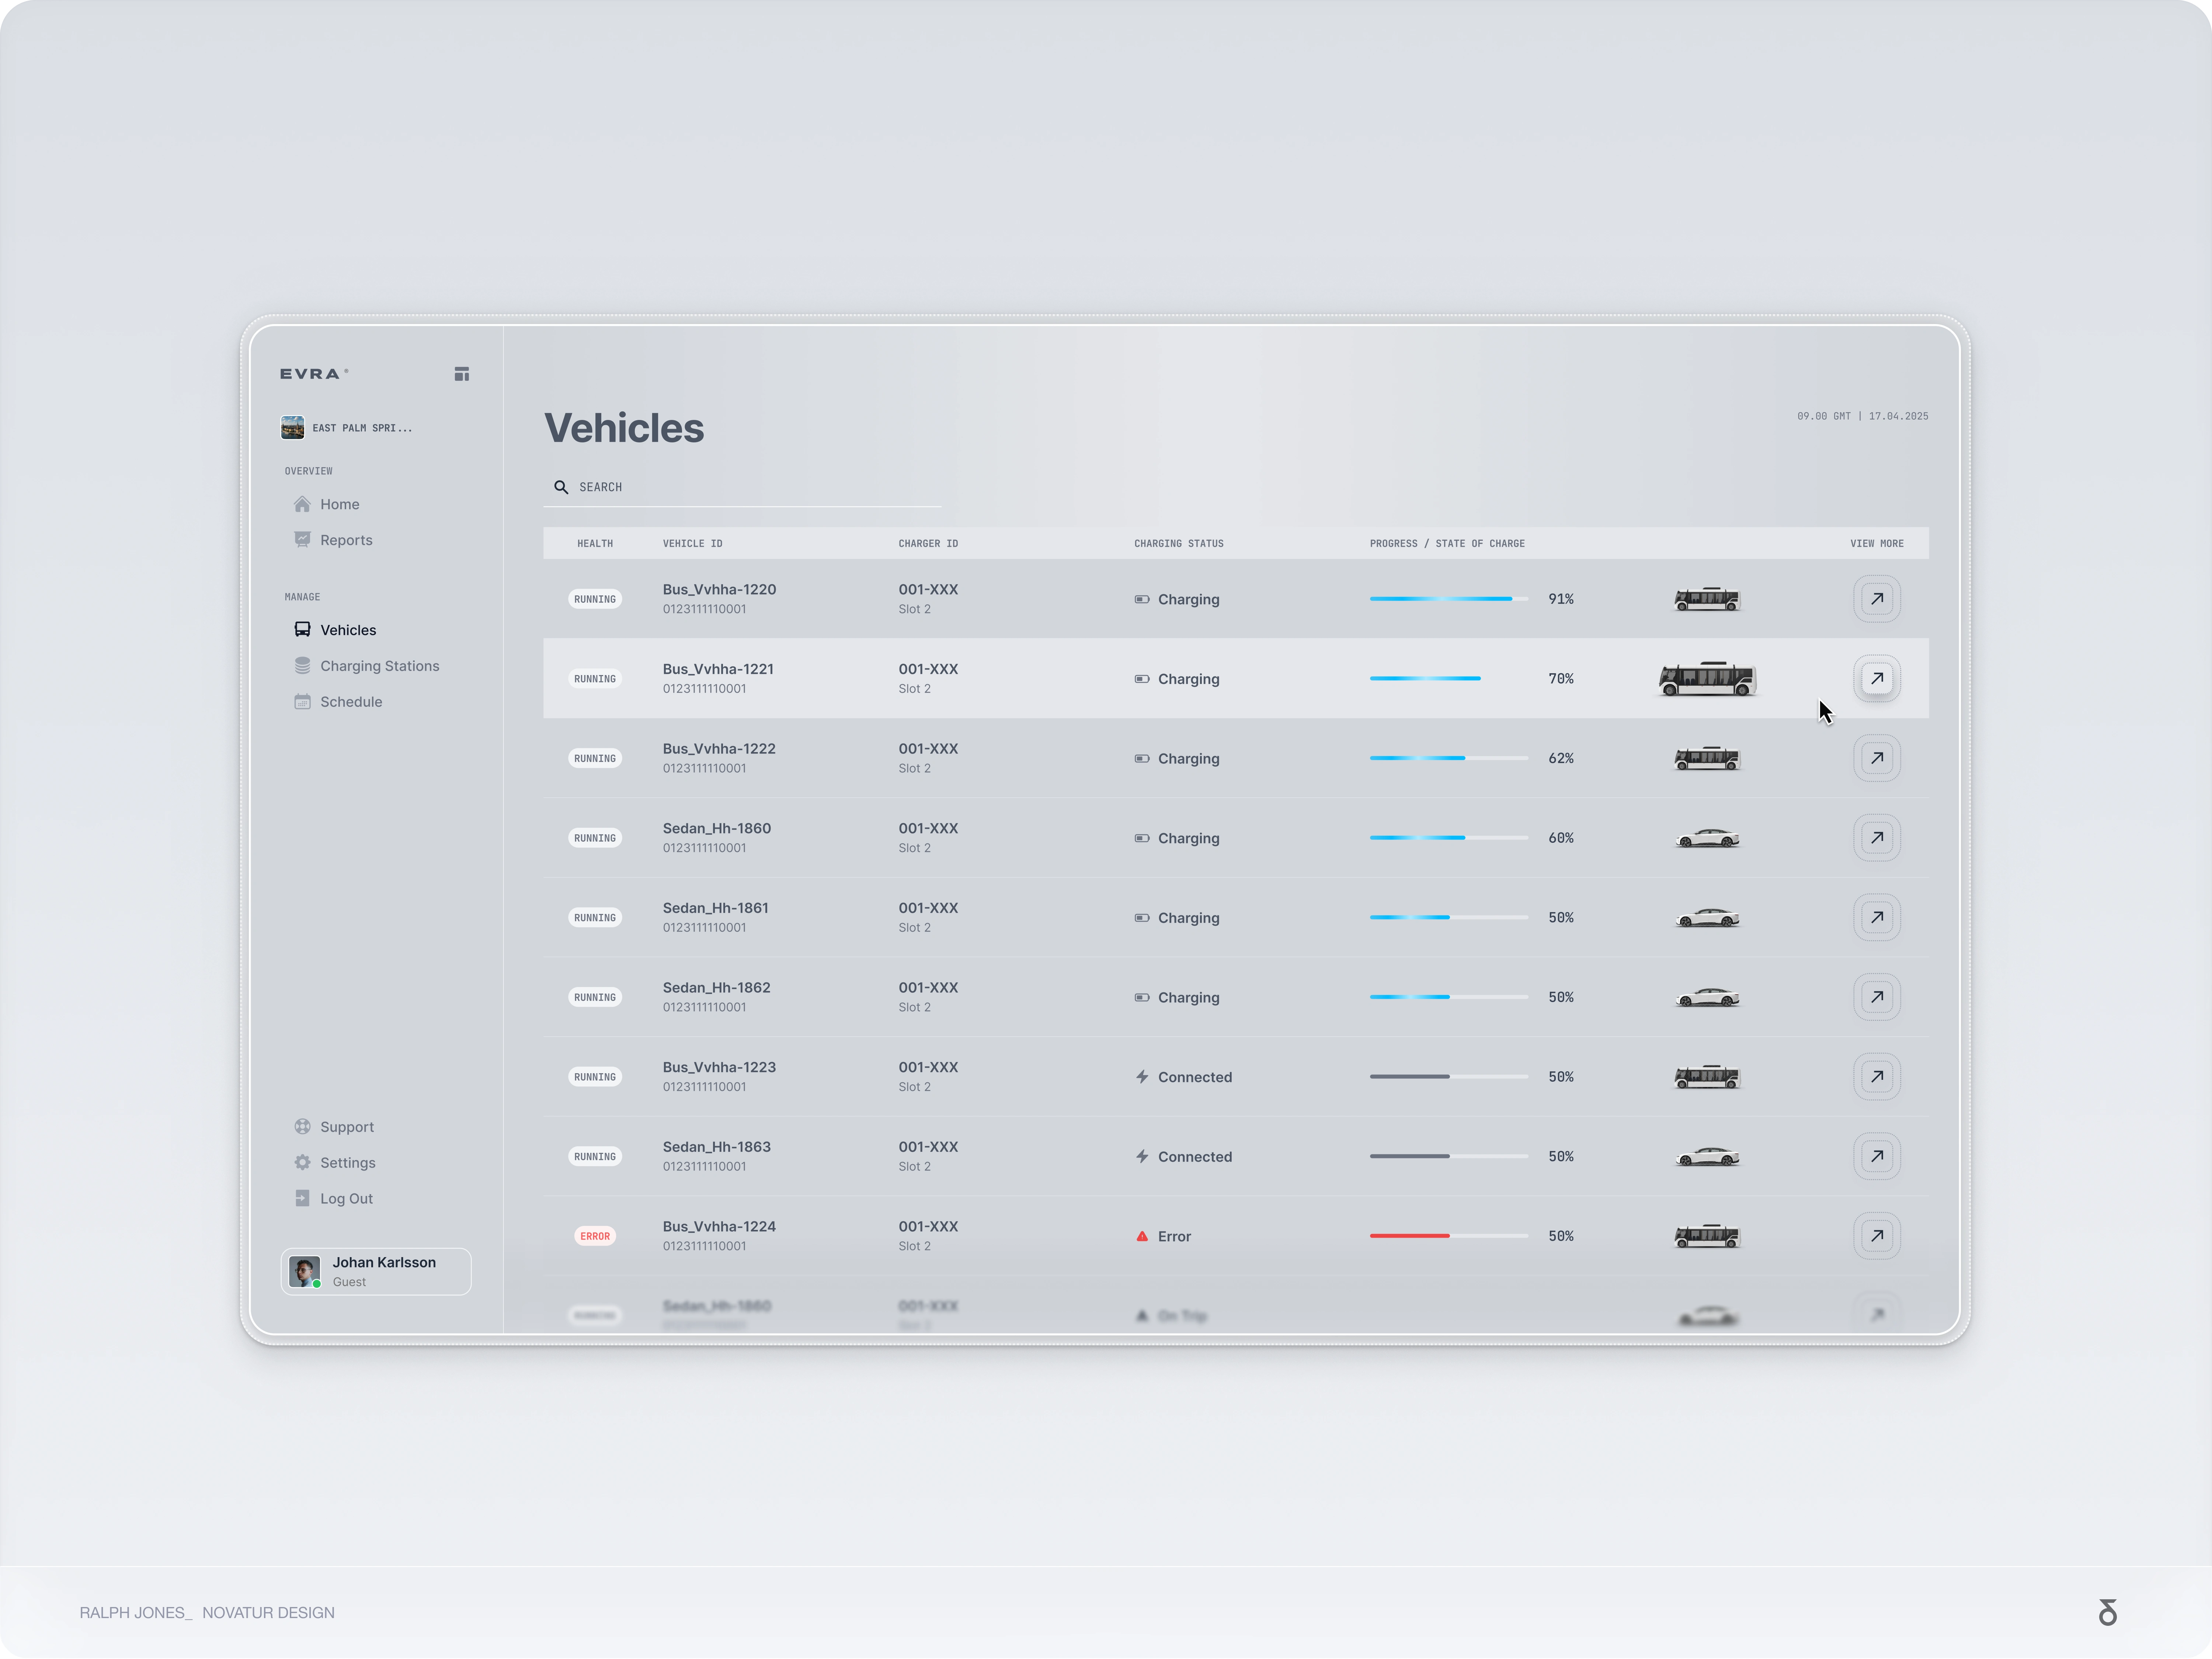
Task: Click the Settings gear icon
Action: click(302, 1162)
